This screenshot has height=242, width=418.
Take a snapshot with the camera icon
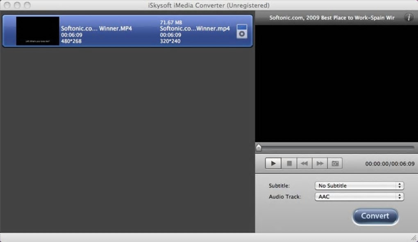click(x=335, y=163)
